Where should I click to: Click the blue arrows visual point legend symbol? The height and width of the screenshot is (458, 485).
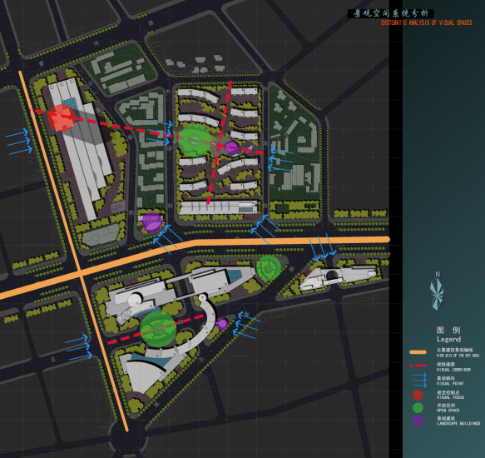click(x=420, y=381)
